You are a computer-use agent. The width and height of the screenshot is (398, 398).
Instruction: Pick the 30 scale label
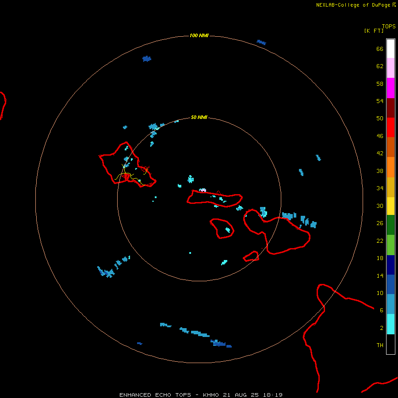pyautogui.click(x=380, y=206)
